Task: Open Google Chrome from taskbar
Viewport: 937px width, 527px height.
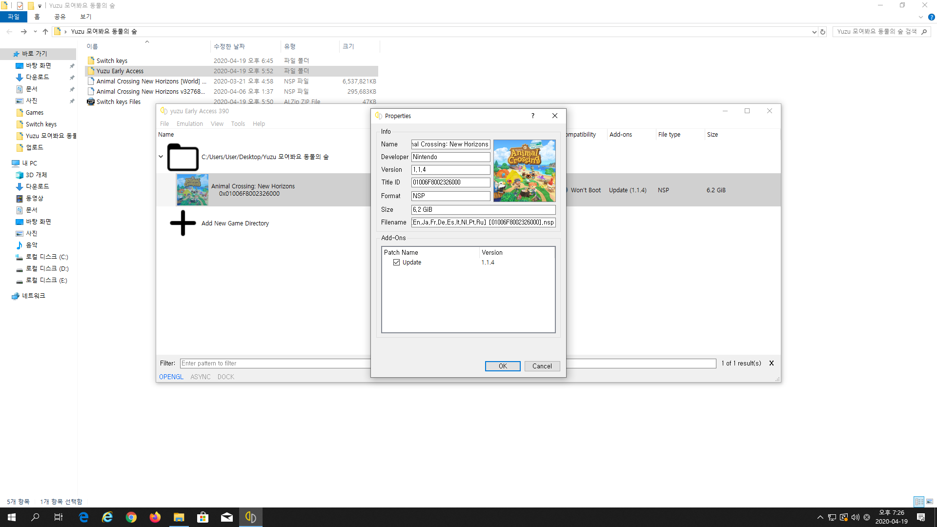Action: [131, 517]
